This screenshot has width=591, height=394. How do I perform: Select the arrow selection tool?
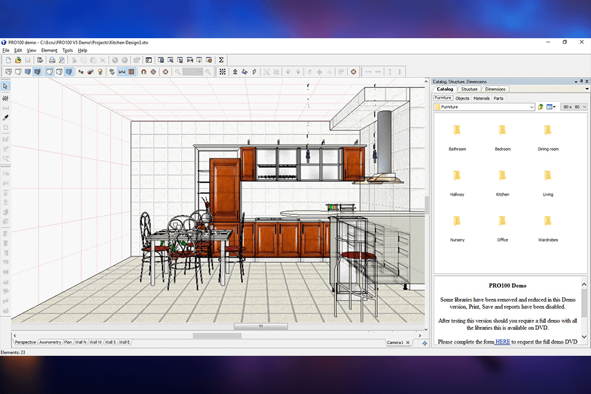tap(6, 86)
